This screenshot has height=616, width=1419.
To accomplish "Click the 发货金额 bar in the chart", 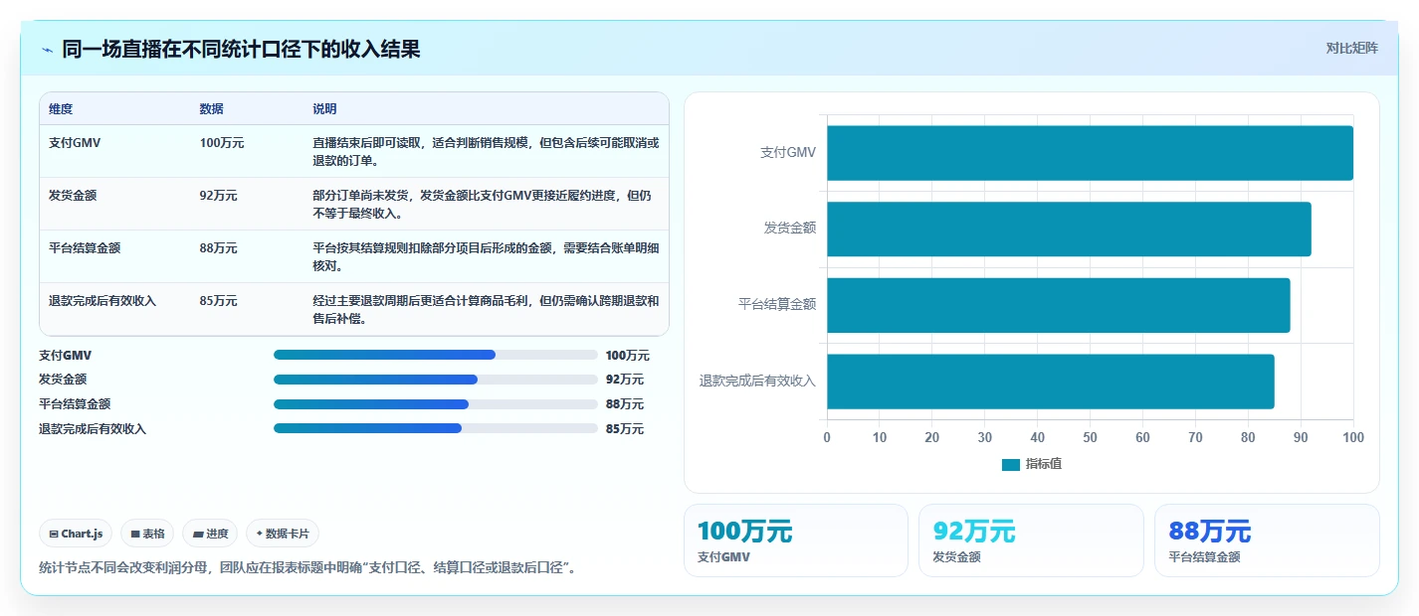I will pos(1069,229).
